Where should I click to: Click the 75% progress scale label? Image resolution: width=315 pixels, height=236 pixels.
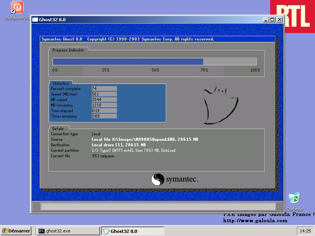tap(204, 70)
